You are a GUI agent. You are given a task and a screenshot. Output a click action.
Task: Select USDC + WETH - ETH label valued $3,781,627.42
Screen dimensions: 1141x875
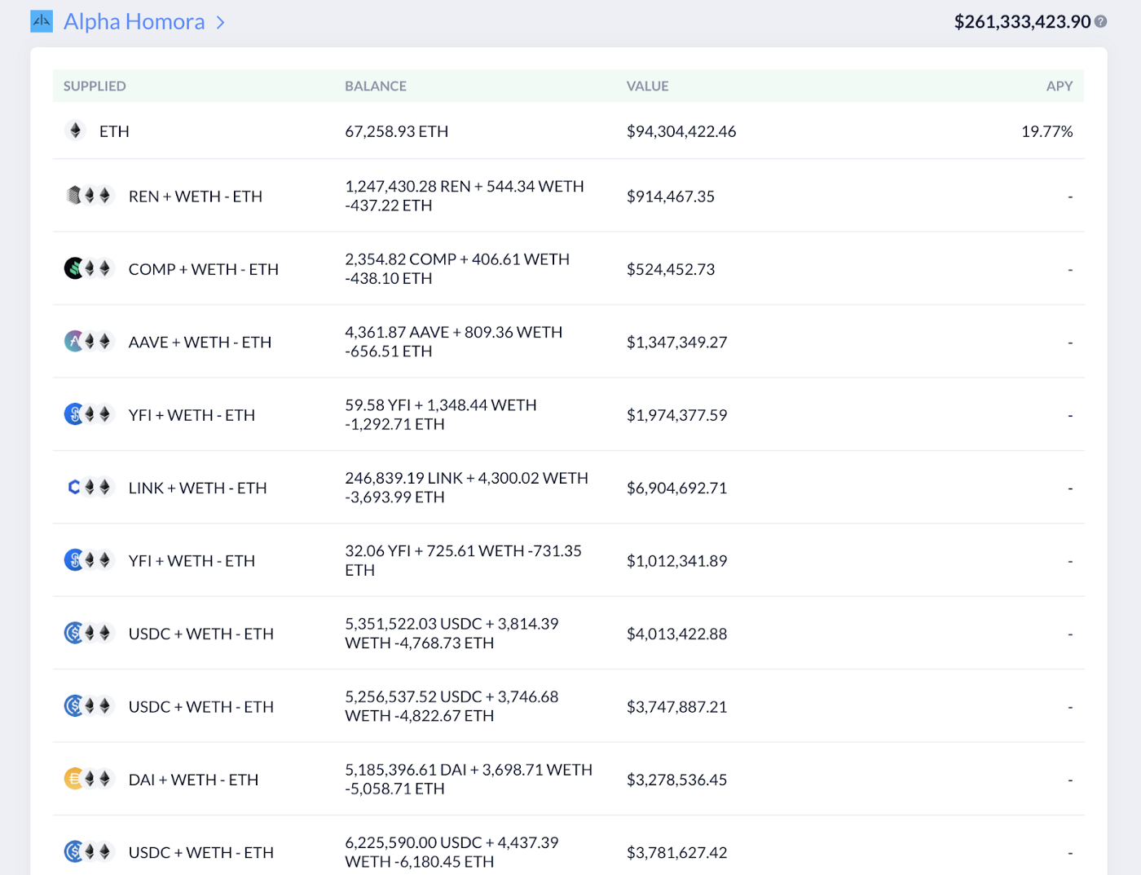point(201,852)
